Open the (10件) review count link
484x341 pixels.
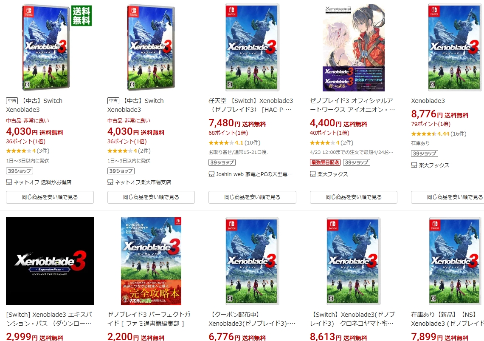pos(253,143)
